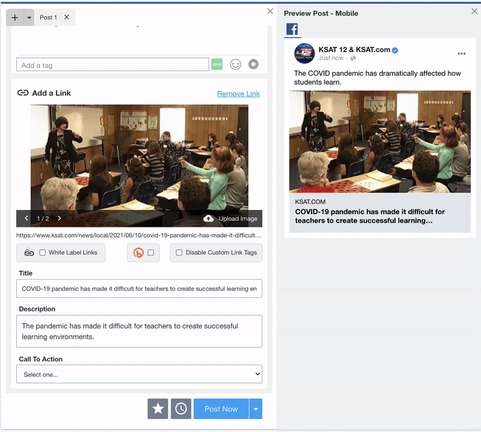Click the KSAT 12 profile avatar
The width and height of the screenshot is (481, 432).
[304, 54]
